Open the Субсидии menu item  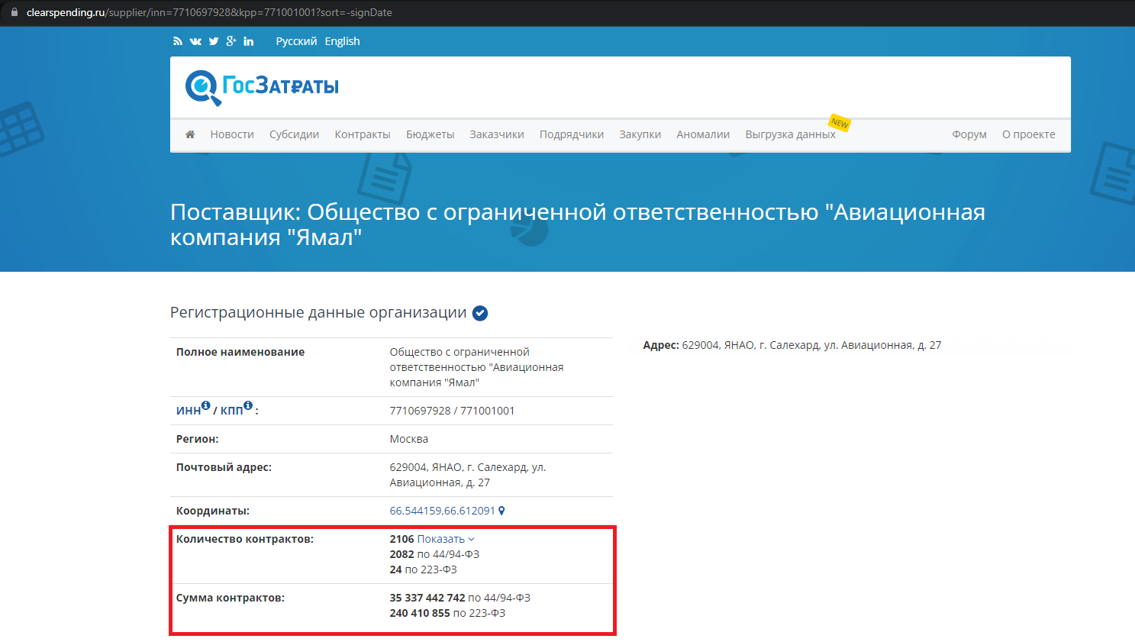294,134
